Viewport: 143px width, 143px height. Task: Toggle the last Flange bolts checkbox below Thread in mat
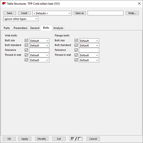click(76, 60)
